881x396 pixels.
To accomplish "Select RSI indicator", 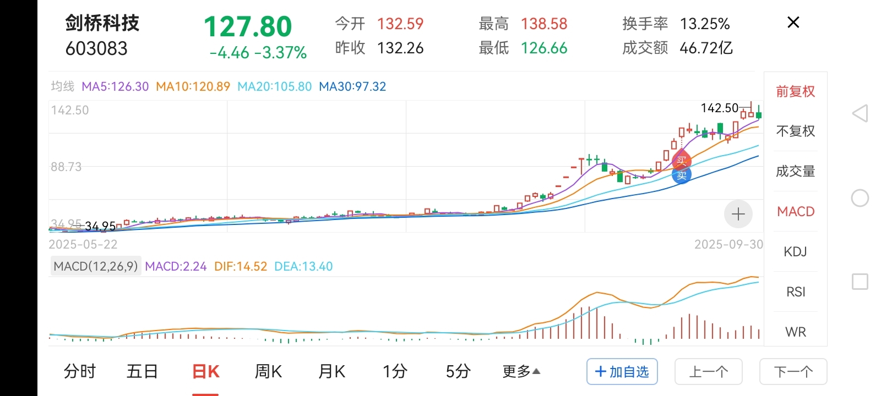I will [795, 291].
